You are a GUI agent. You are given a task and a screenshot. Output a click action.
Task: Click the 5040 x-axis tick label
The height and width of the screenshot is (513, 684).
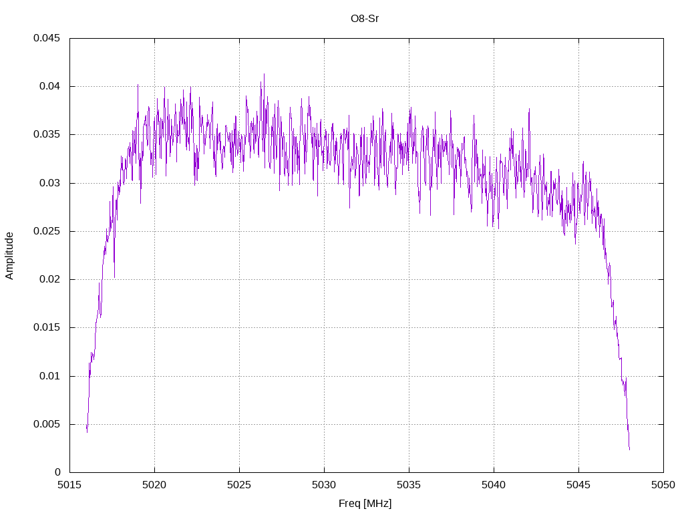point(494,485)
